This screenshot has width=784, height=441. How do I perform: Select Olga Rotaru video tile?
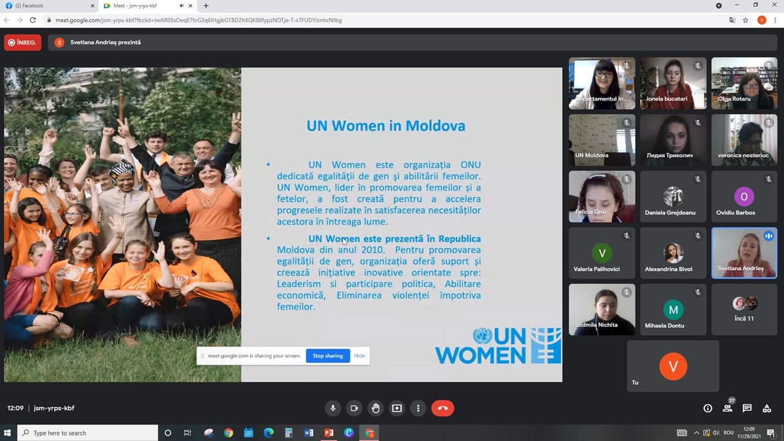tap(744, 83)
